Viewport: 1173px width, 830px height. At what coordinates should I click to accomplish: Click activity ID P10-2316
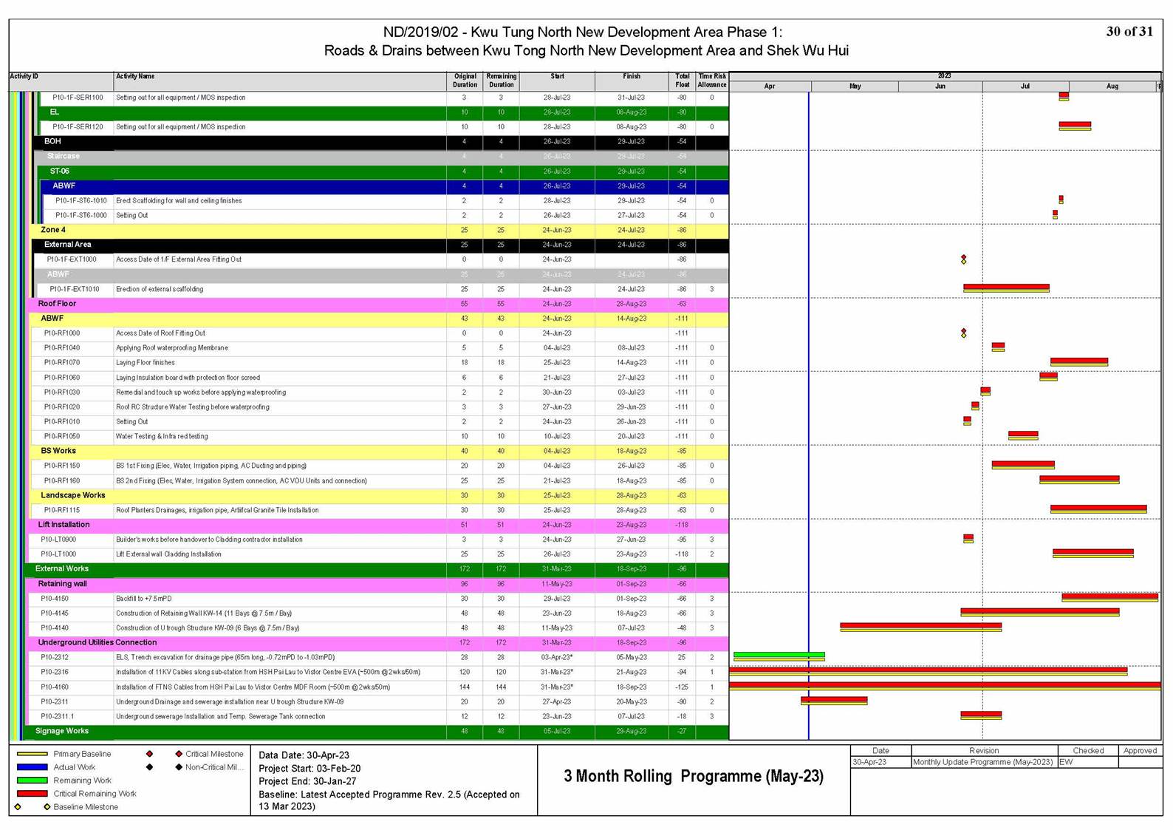pyautogui.click(x=55, y=672)
